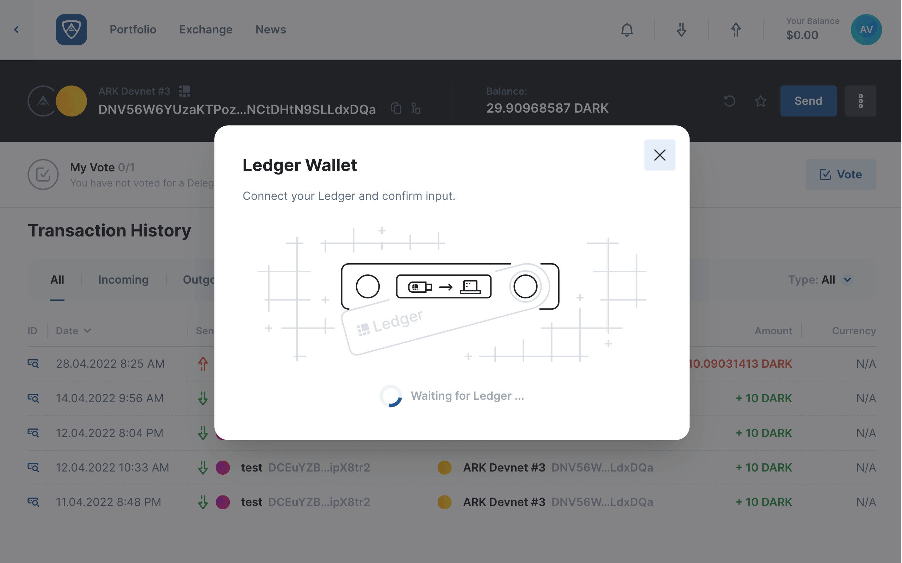
Task: Open the notifications bell
Action: click(626, 30)
